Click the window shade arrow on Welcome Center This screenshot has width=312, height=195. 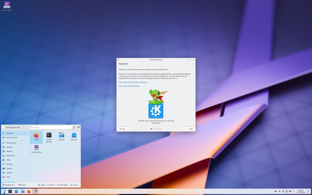click(191, 59)
